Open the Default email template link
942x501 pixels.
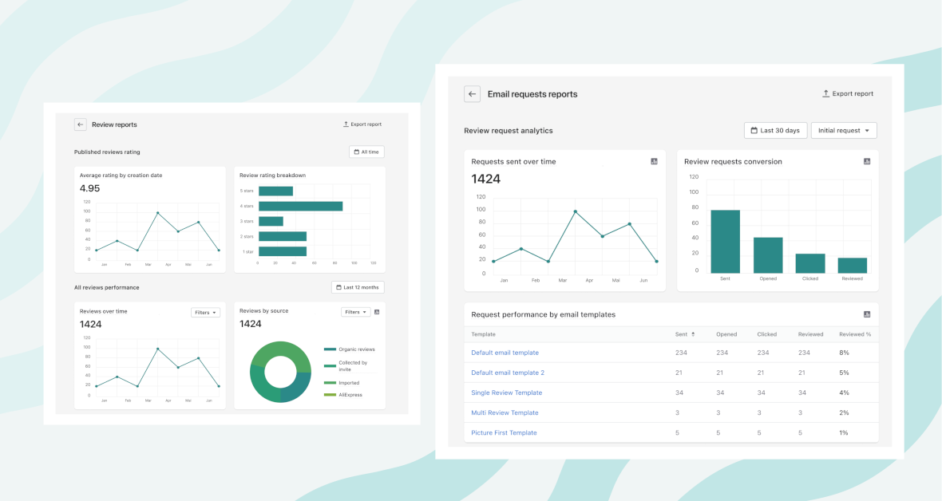(505, 353)
